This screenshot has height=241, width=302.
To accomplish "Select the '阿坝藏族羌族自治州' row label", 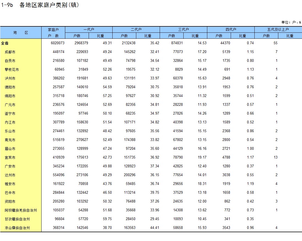I will click(21, 210).
